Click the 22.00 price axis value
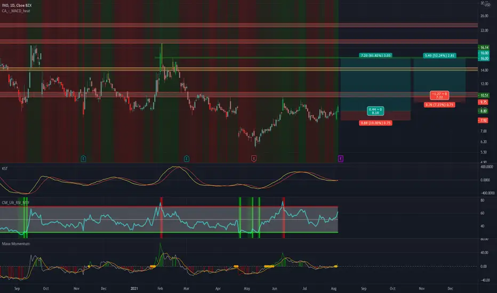Image resolution: width=497 pixels, height=293 pixels. point(484,30)
